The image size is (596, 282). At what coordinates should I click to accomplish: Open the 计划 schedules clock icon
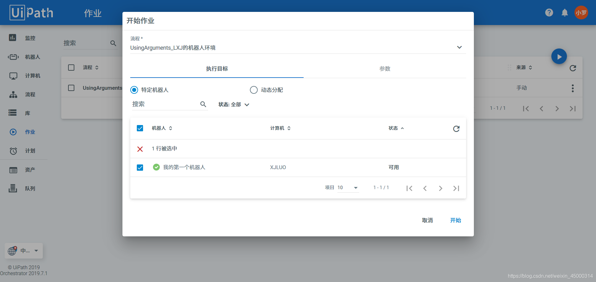pos(13,151)
